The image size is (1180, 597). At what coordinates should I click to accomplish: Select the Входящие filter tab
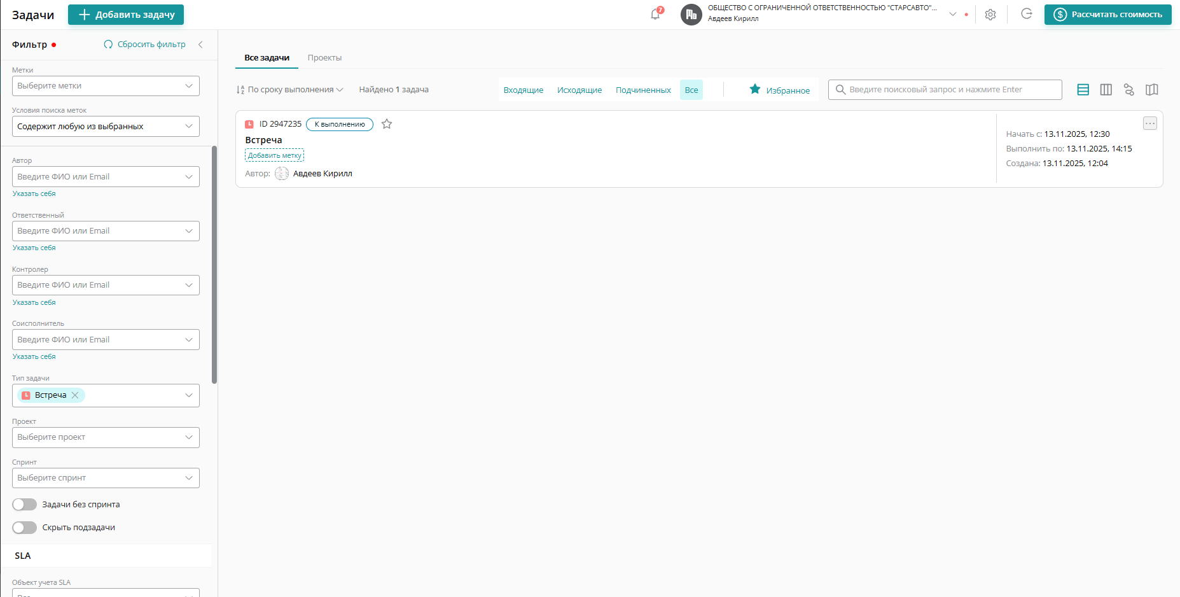click(x=524, y=90)
